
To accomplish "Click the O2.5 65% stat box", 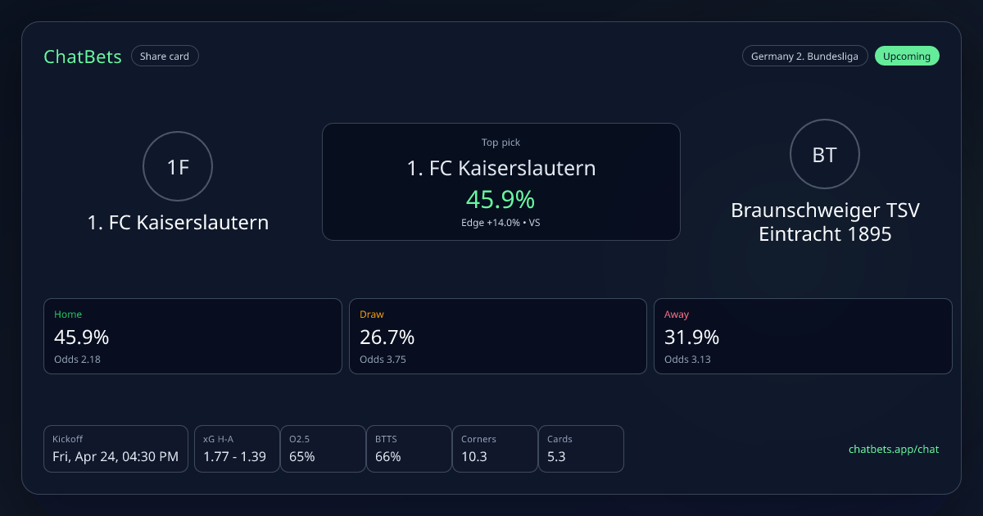I will [x=323, y=449].
